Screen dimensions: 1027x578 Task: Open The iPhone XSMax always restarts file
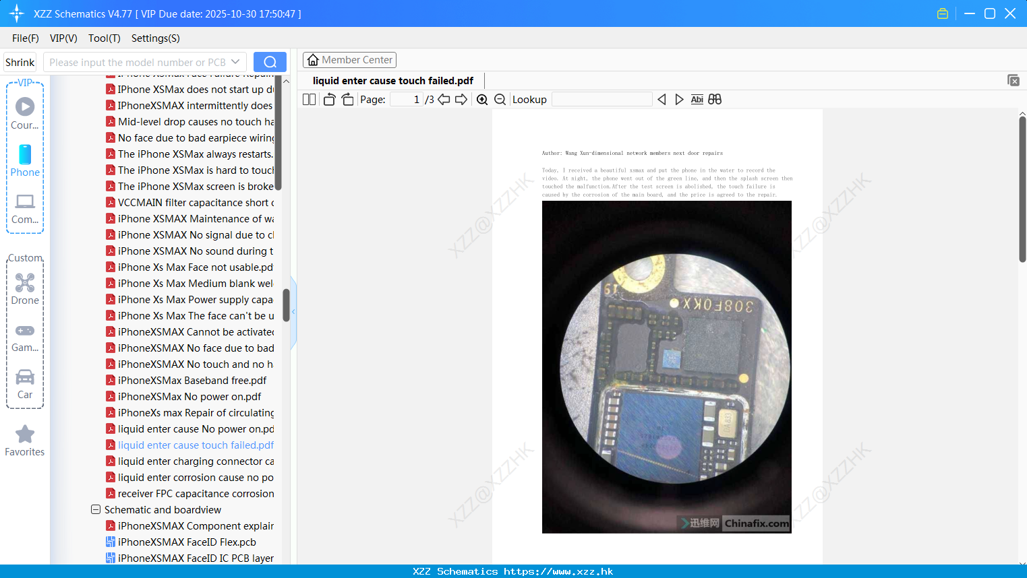(190, 154)
